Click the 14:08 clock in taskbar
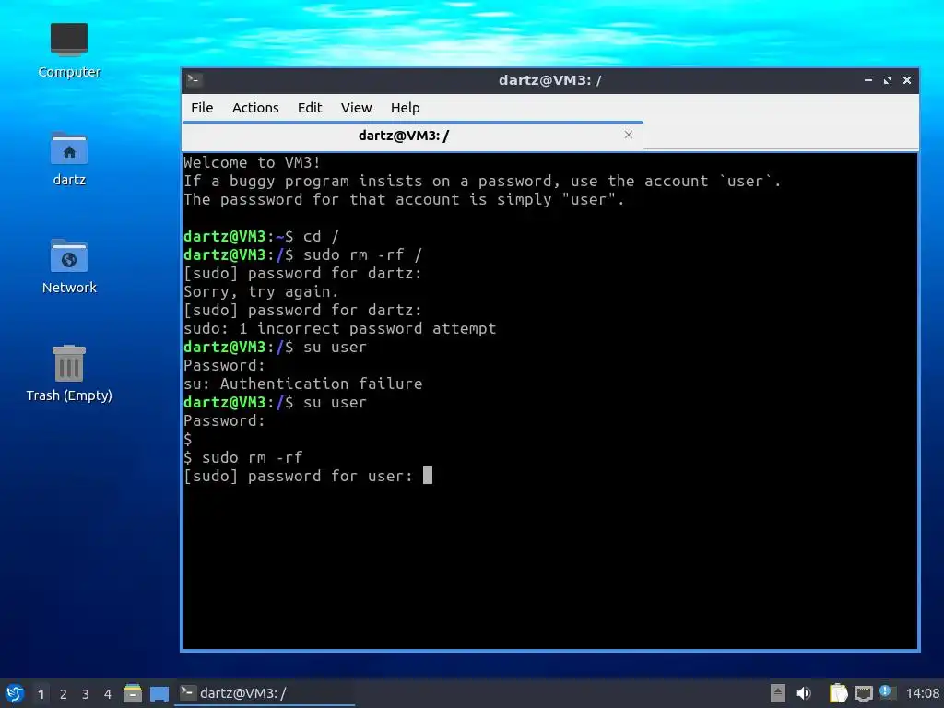The image size is (944, 708). 922,693
